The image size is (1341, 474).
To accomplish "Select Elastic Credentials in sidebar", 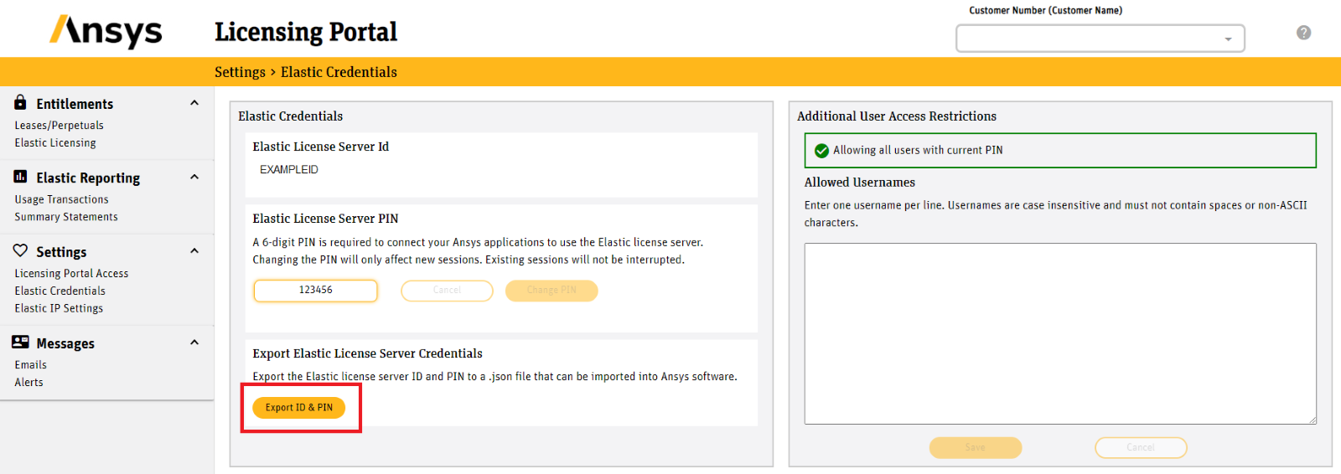I will click(60, 291).
